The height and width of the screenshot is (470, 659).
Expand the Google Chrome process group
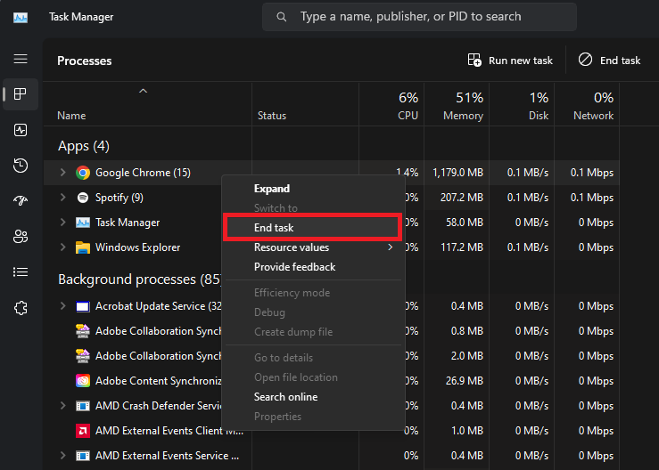tap(62, 173)
